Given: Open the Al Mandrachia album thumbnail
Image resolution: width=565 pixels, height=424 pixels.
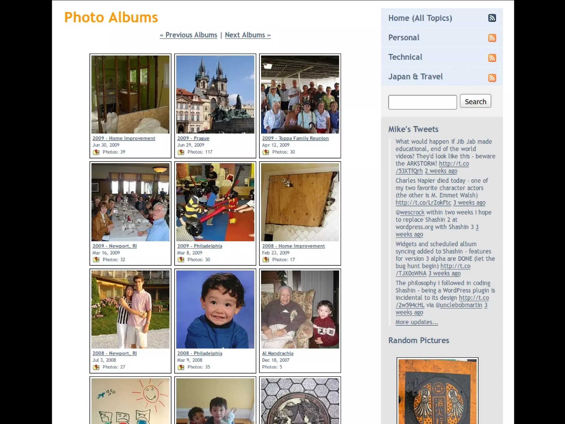Looking at the screenshot, I should (300, 309).
